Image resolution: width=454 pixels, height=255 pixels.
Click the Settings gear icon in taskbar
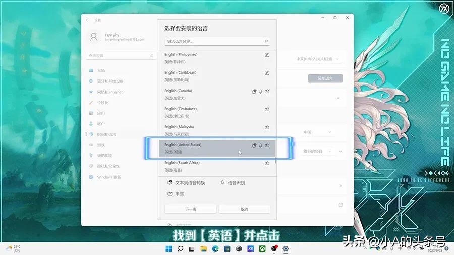[x=286, y=249]
